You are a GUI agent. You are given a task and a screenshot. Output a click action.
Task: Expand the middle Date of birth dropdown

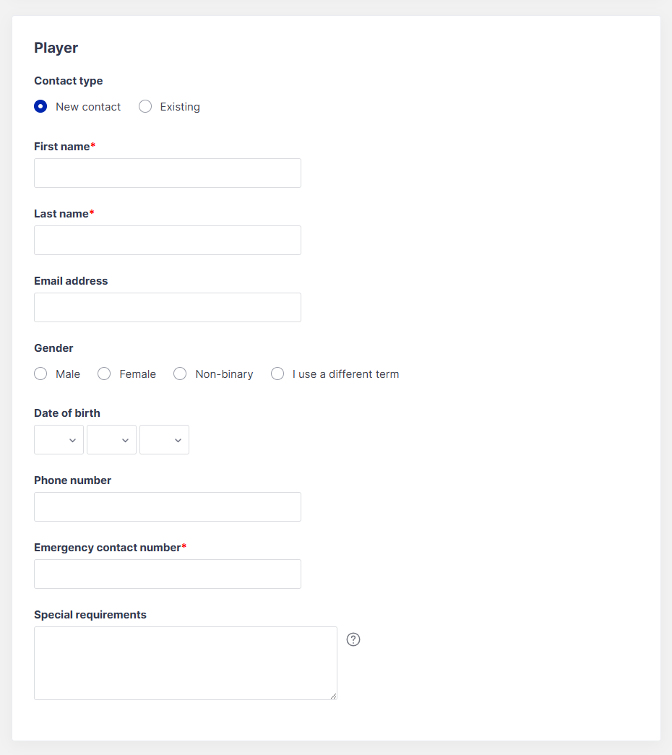tap(111, 439)
